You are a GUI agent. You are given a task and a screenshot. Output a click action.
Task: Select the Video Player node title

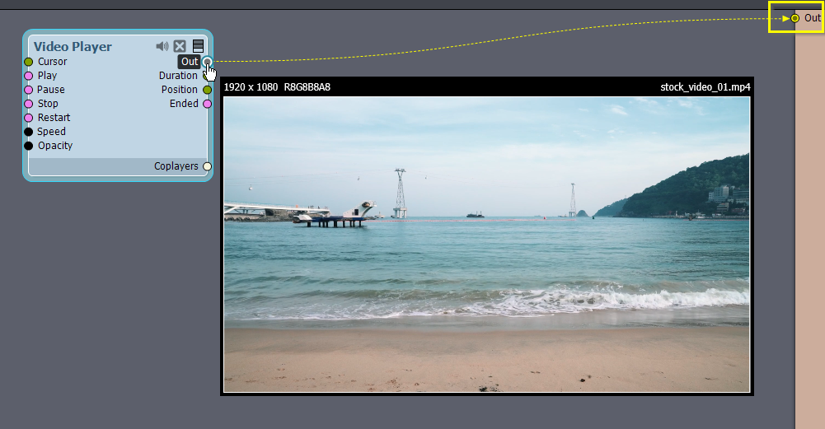[73, 46]
